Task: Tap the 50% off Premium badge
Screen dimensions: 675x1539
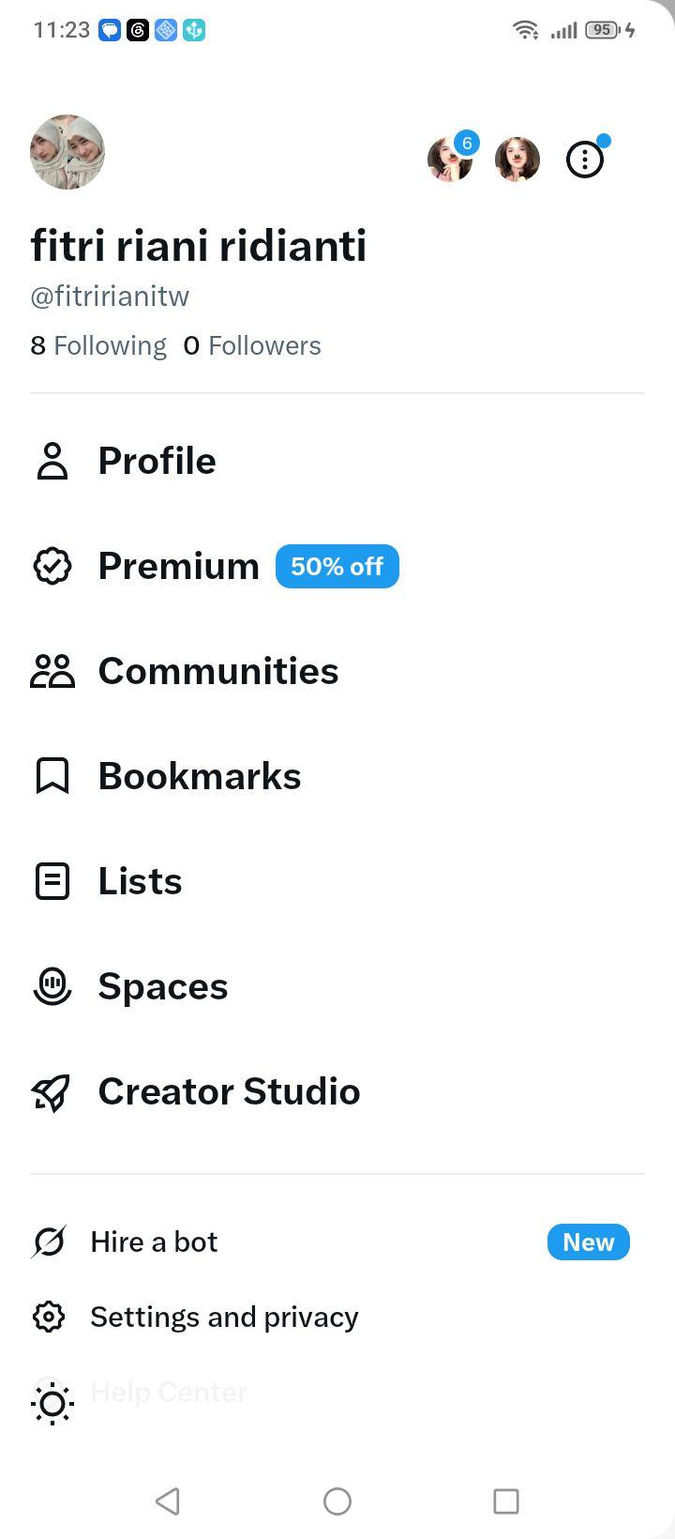Action: (337, 567)
